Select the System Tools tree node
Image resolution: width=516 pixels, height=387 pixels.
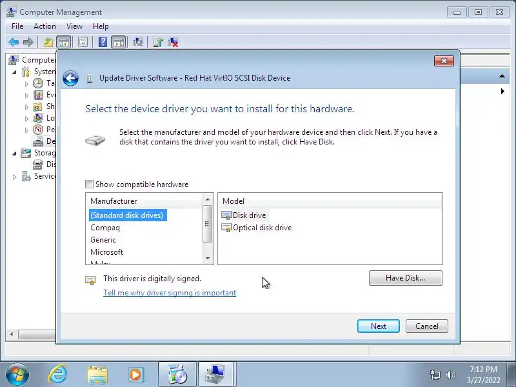pos(39,72)
